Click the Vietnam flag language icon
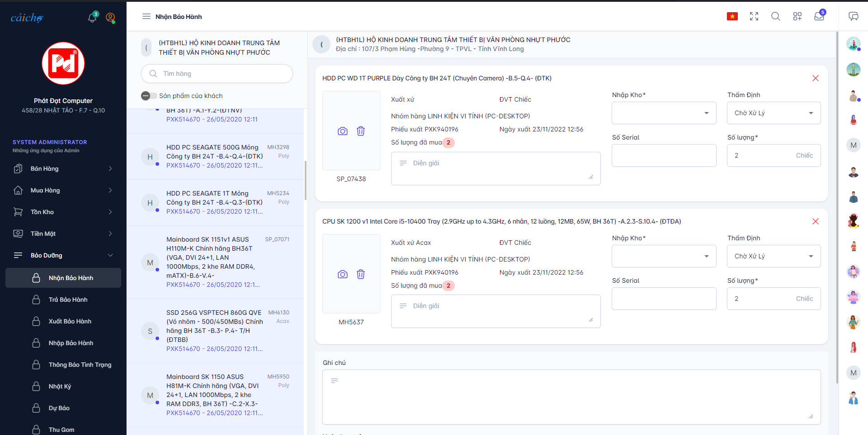The height and width of the screenshot is (435, 868). tap(732, 17)
